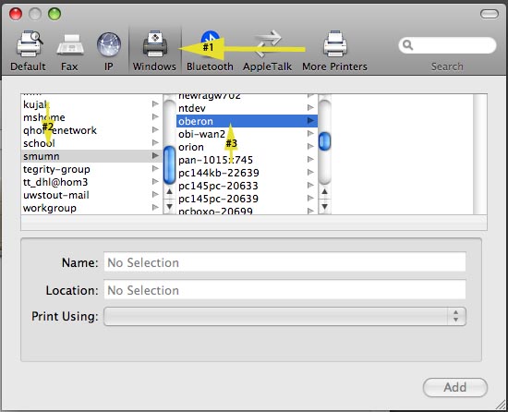
Task: Click the Name input field
Action: (x=284, y=261)
